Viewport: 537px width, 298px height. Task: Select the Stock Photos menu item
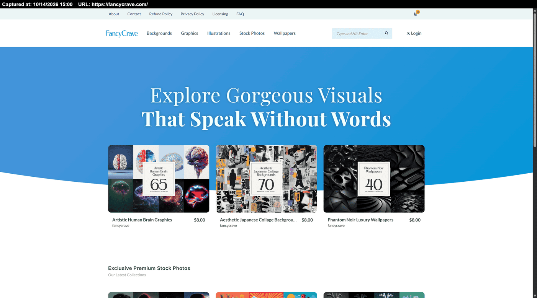pyautogui.click(x=252, y=33)
